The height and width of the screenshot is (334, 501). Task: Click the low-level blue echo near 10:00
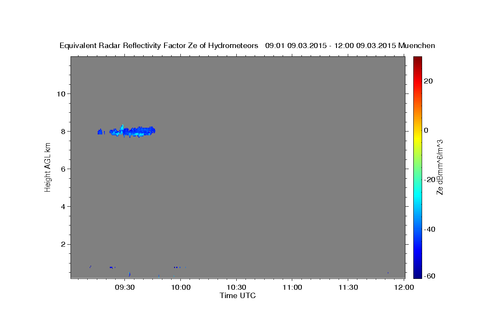pyautogui.click(x=177, y=267)
